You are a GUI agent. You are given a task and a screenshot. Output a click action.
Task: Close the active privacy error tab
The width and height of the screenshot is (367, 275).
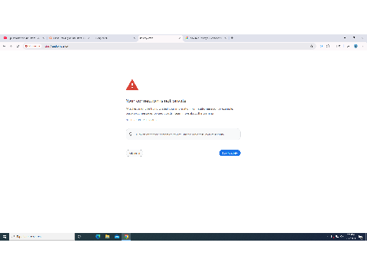180,38
